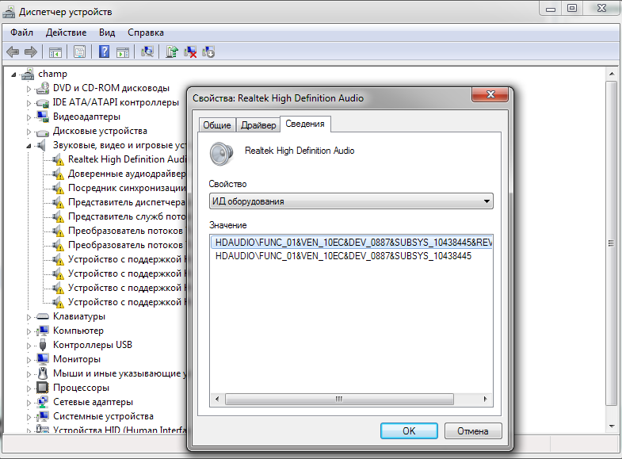This screenshot has height=459, width=622.
Task: Click the Update driver software icon
Action: [172, 52]
